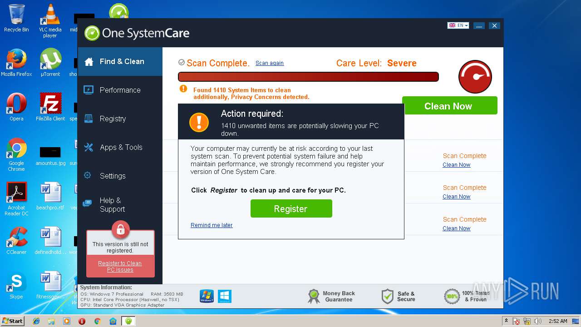The width and height of the screenshot is (581, 327).
Task: Click the first Clean Now link
Action: pyautogui.click(x=456, y=165)
